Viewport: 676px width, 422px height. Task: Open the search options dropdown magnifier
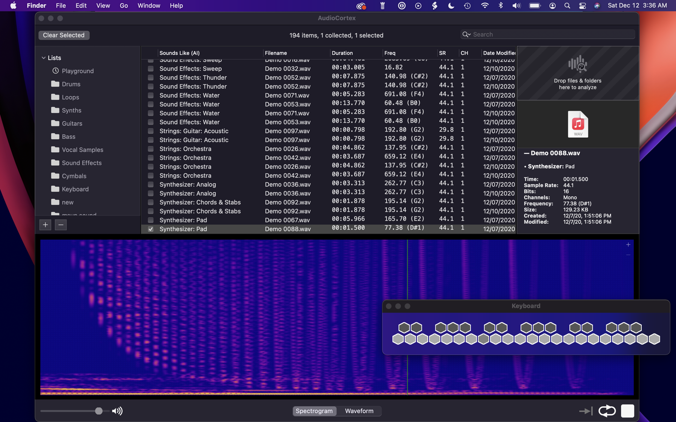coord(466,35)
